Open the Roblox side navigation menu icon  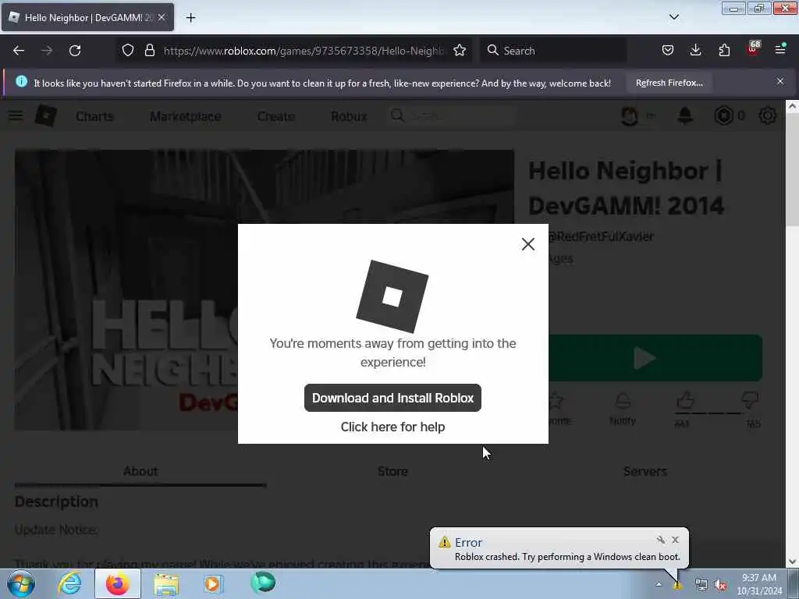16,116
